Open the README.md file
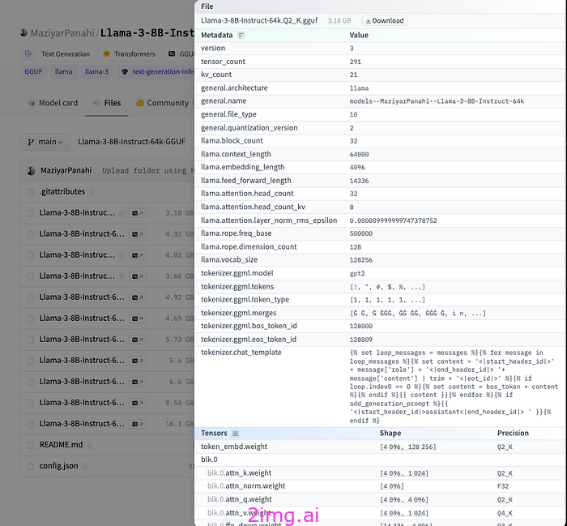Image resolution: width=567 pixels, height=526 pixels. click(x=61, y=445)
